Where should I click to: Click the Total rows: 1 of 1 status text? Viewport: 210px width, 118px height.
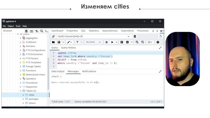tap(61, 102)
